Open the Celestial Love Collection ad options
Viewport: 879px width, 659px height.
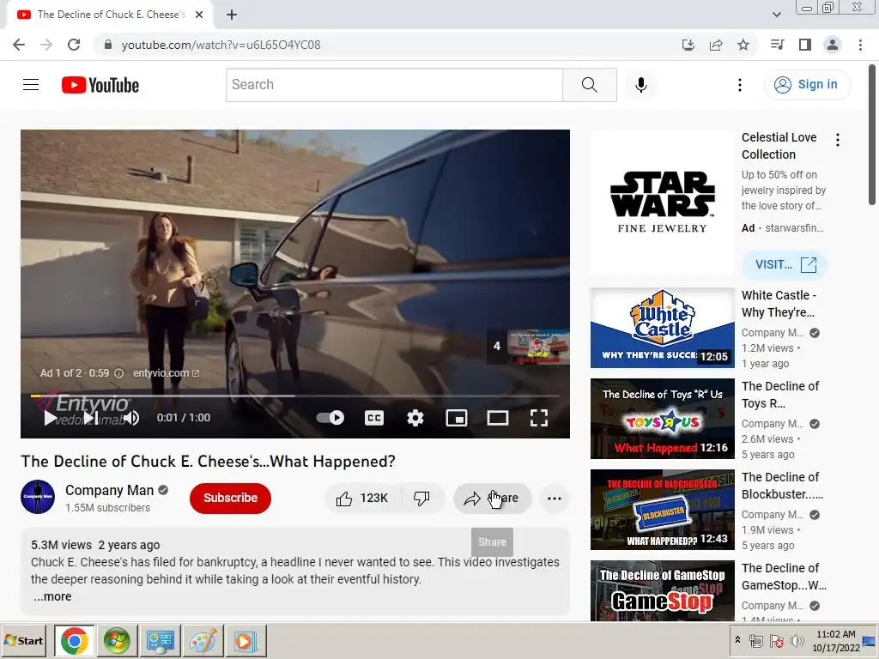coord(838,140)
